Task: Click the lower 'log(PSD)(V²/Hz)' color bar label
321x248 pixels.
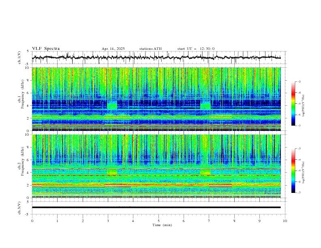Action: (304, 172)
